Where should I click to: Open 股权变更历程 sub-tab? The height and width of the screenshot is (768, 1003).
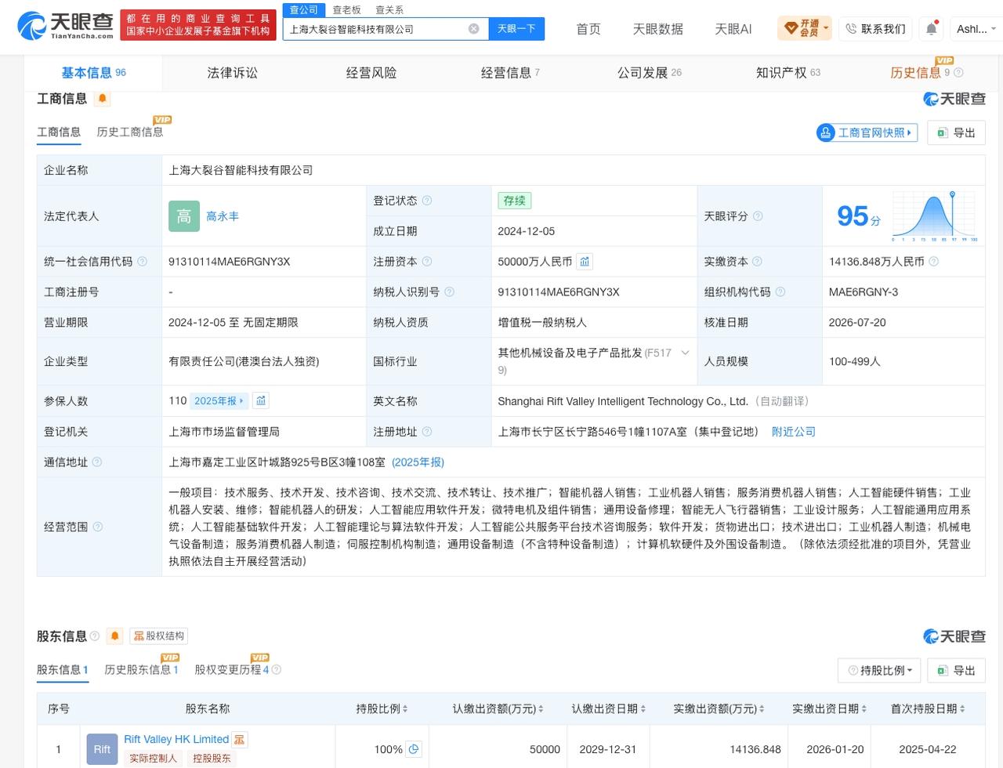coord(231,670)
